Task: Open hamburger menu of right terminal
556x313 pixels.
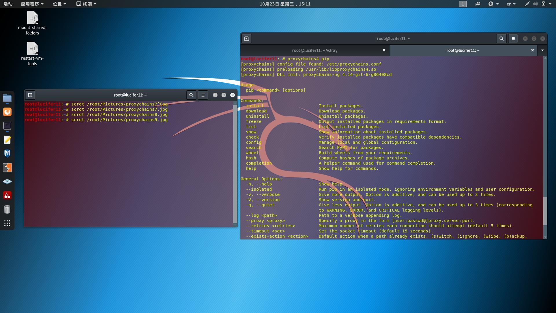Action: pyautogui.click(x=513, y=39)
